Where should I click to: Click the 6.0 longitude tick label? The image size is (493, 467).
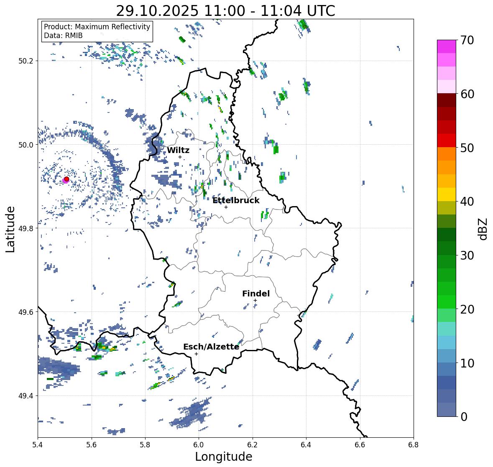pyautogui.click(x=199, y=445)
